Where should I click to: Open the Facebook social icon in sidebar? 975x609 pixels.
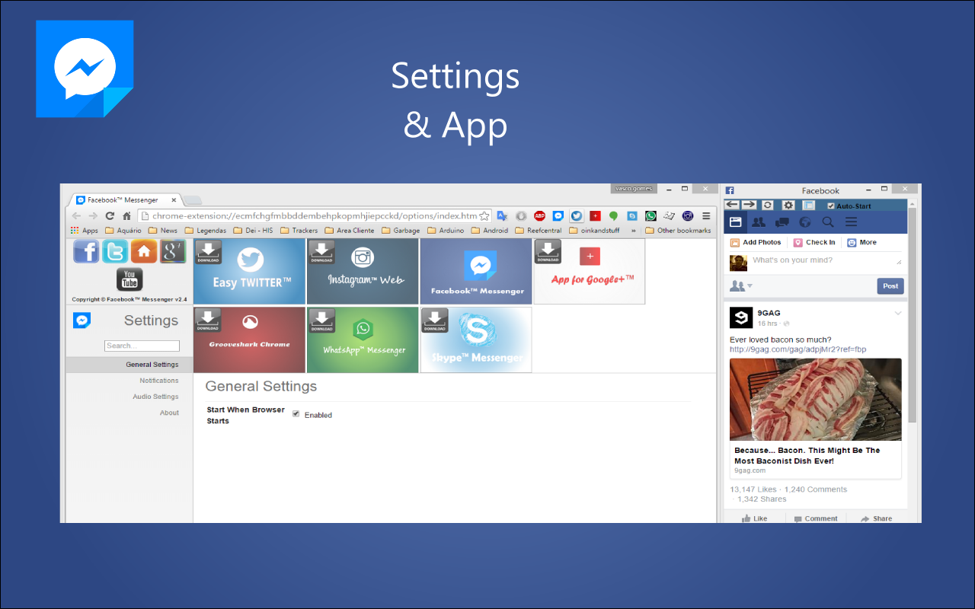click(86, 251)
